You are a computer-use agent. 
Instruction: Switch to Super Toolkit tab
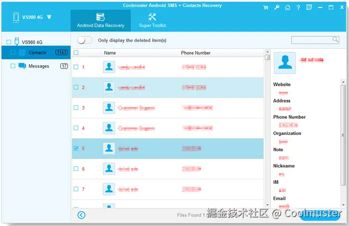coord(152,20)
